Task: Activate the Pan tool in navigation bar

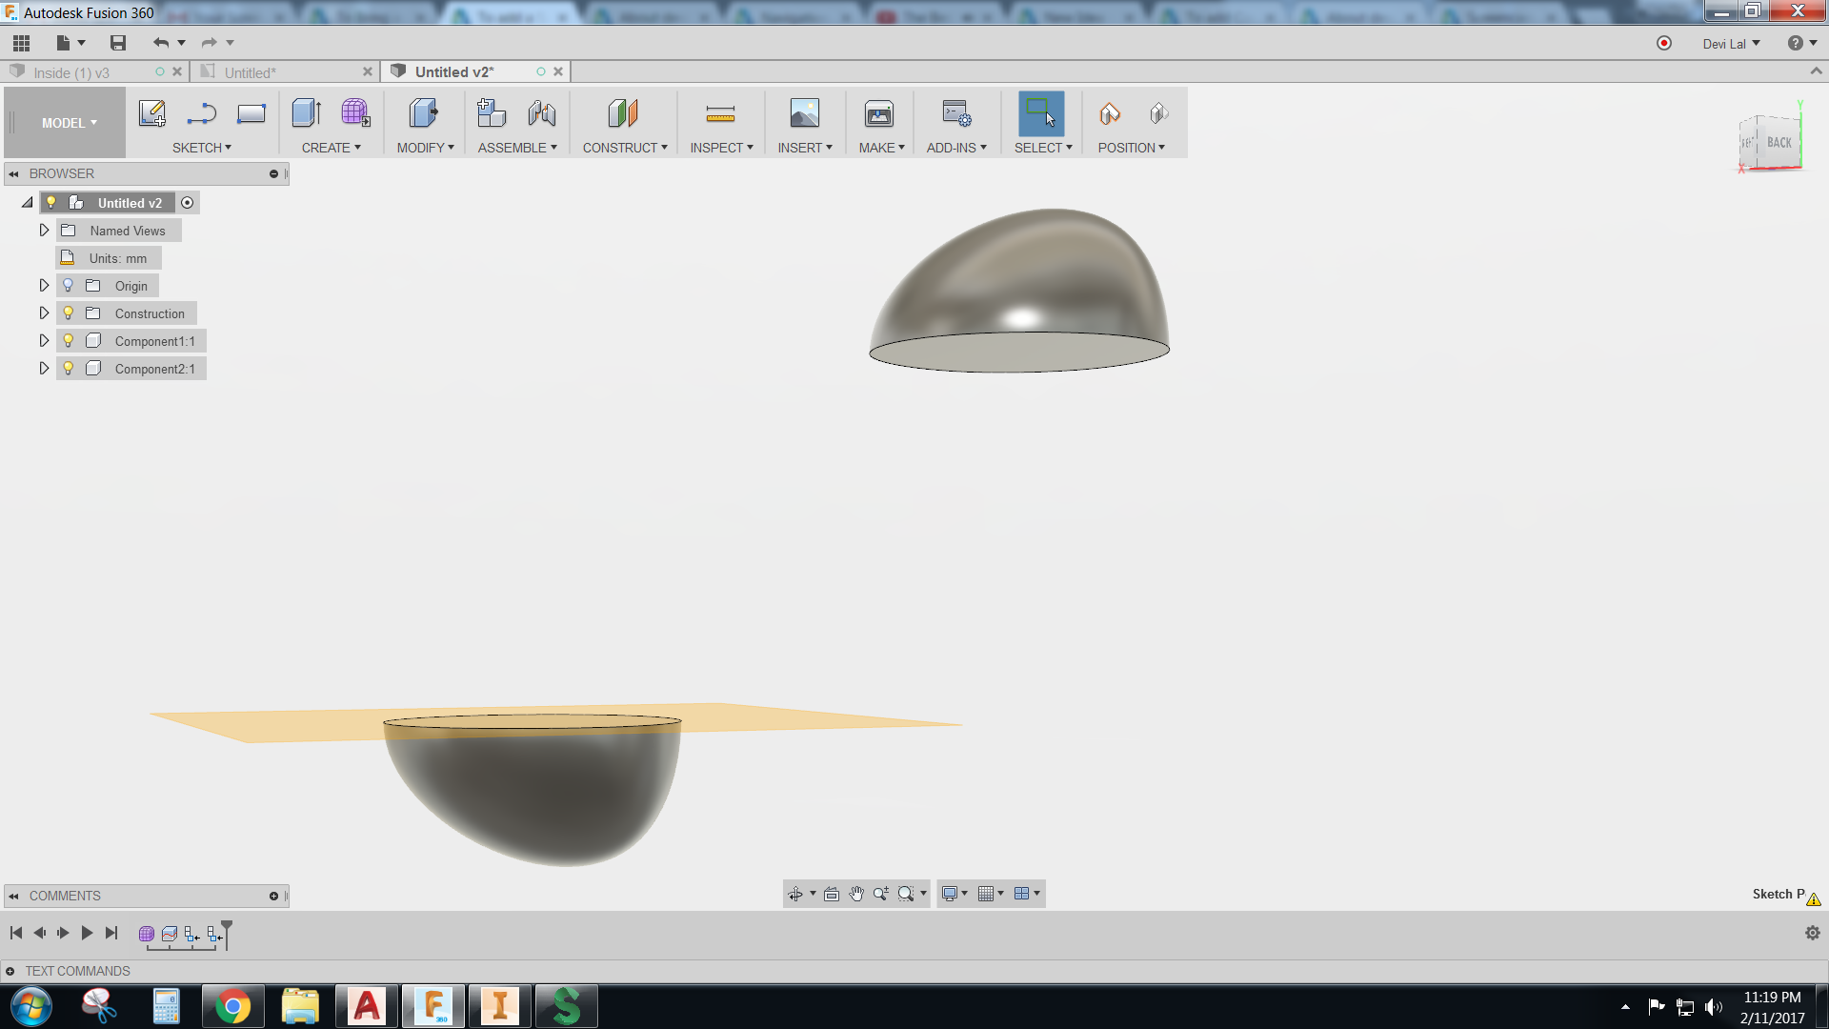Action: coord(855,894)
